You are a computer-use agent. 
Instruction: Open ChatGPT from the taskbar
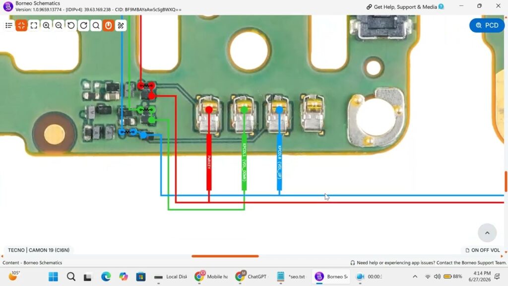point(251,277)
